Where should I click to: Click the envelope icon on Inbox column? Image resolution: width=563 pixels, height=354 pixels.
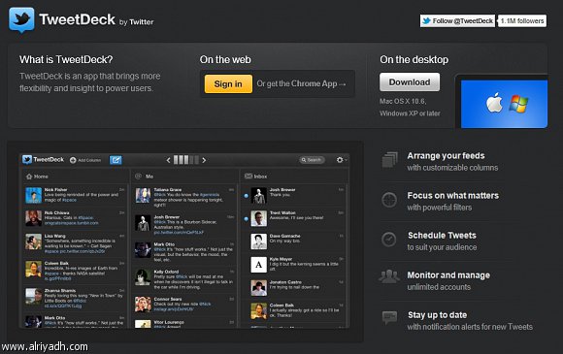click(248, 177)
